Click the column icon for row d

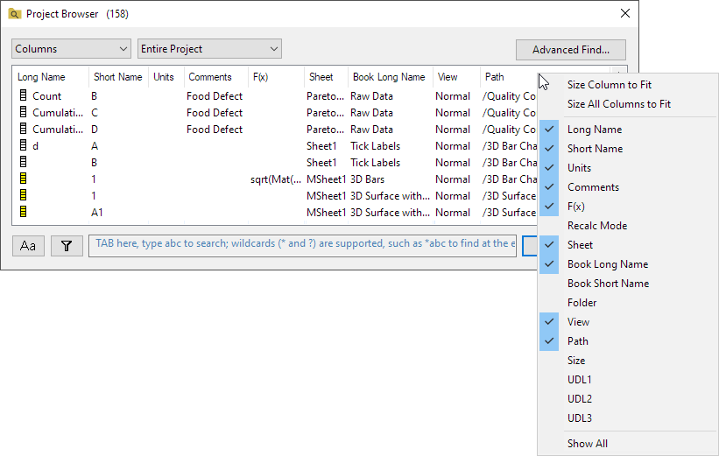pyautogui.click(x=24, y=146)
